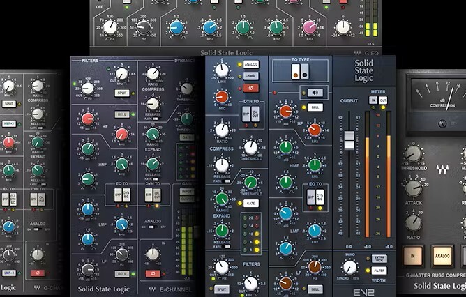Click the RATIO knob on G-Master Buss Compressor
Image resolution: width=466 pixels, height=297 pixels.
(414, 223)
